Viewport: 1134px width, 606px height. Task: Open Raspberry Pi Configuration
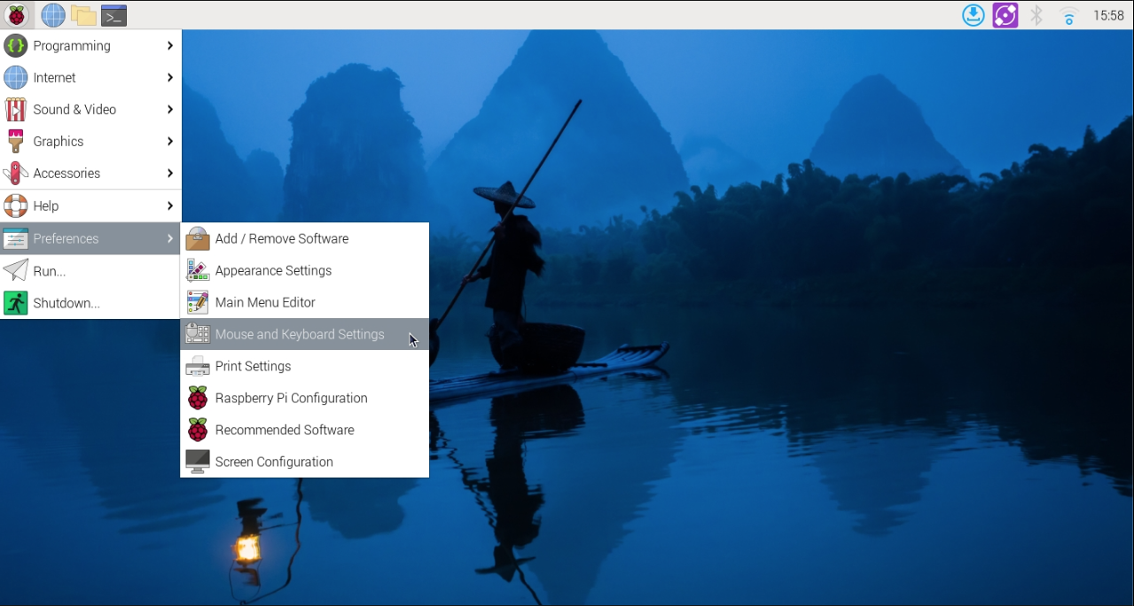coord(291,398)
